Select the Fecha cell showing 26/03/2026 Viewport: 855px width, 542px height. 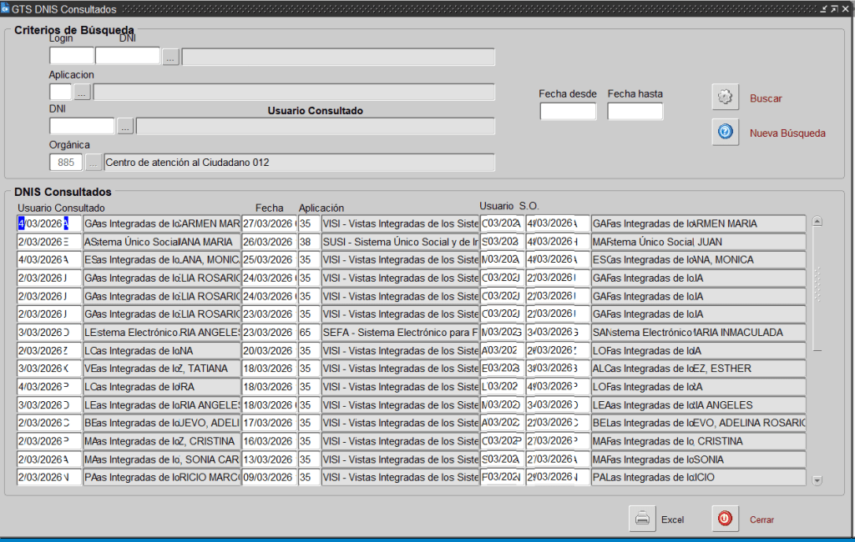pyautogui.click(x=269, y=242)
